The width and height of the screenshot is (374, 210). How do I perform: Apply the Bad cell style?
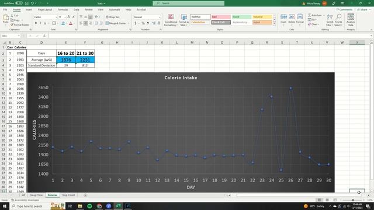point(221,17)
